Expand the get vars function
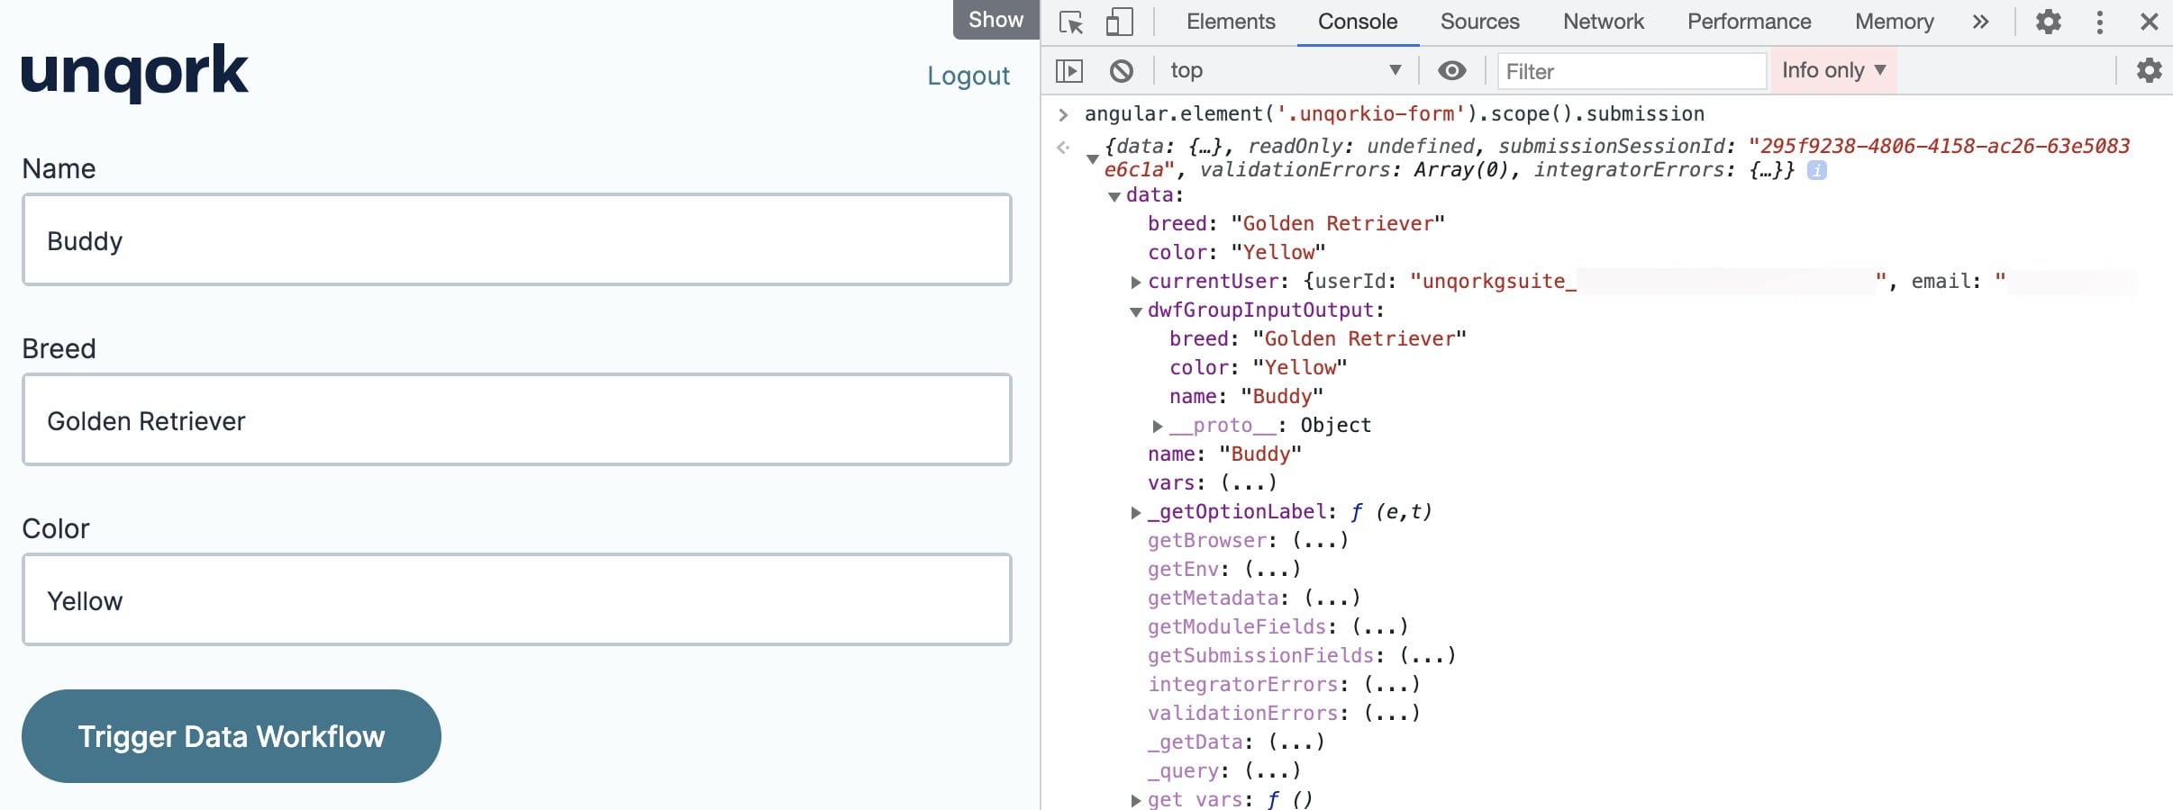This screenshot has height=810, width=2173. 1136,800
